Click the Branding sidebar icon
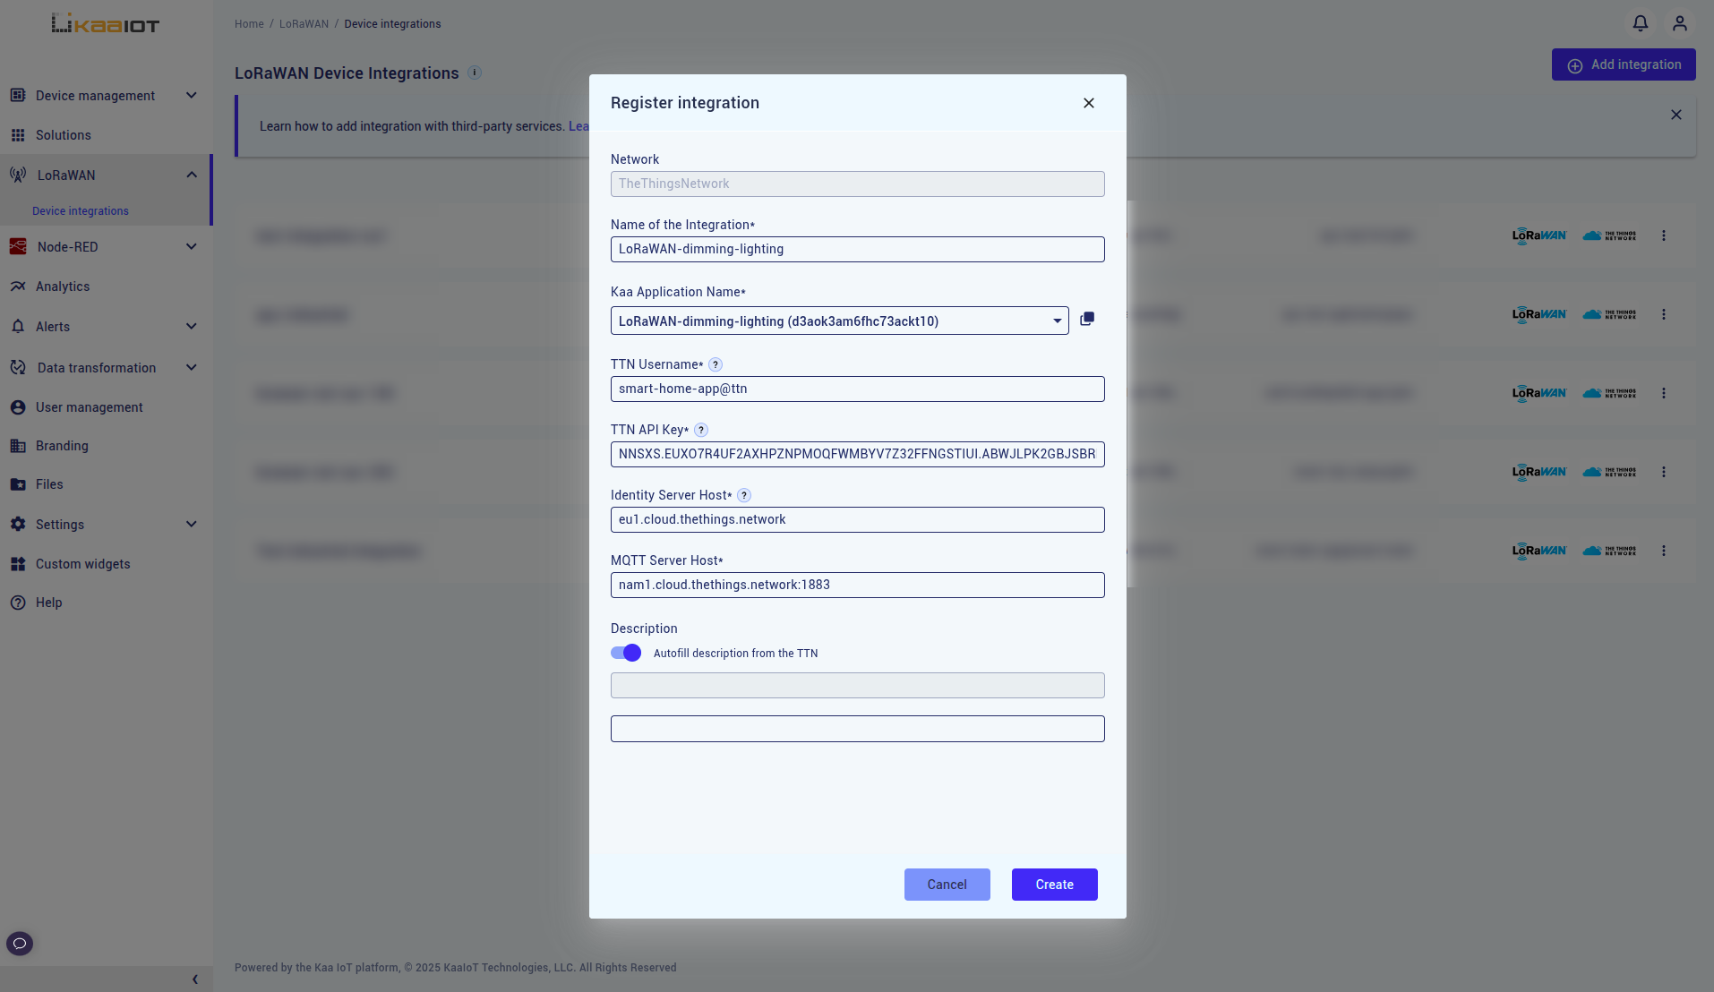This screenshot has height=992, width=1714. click(18, 445)
